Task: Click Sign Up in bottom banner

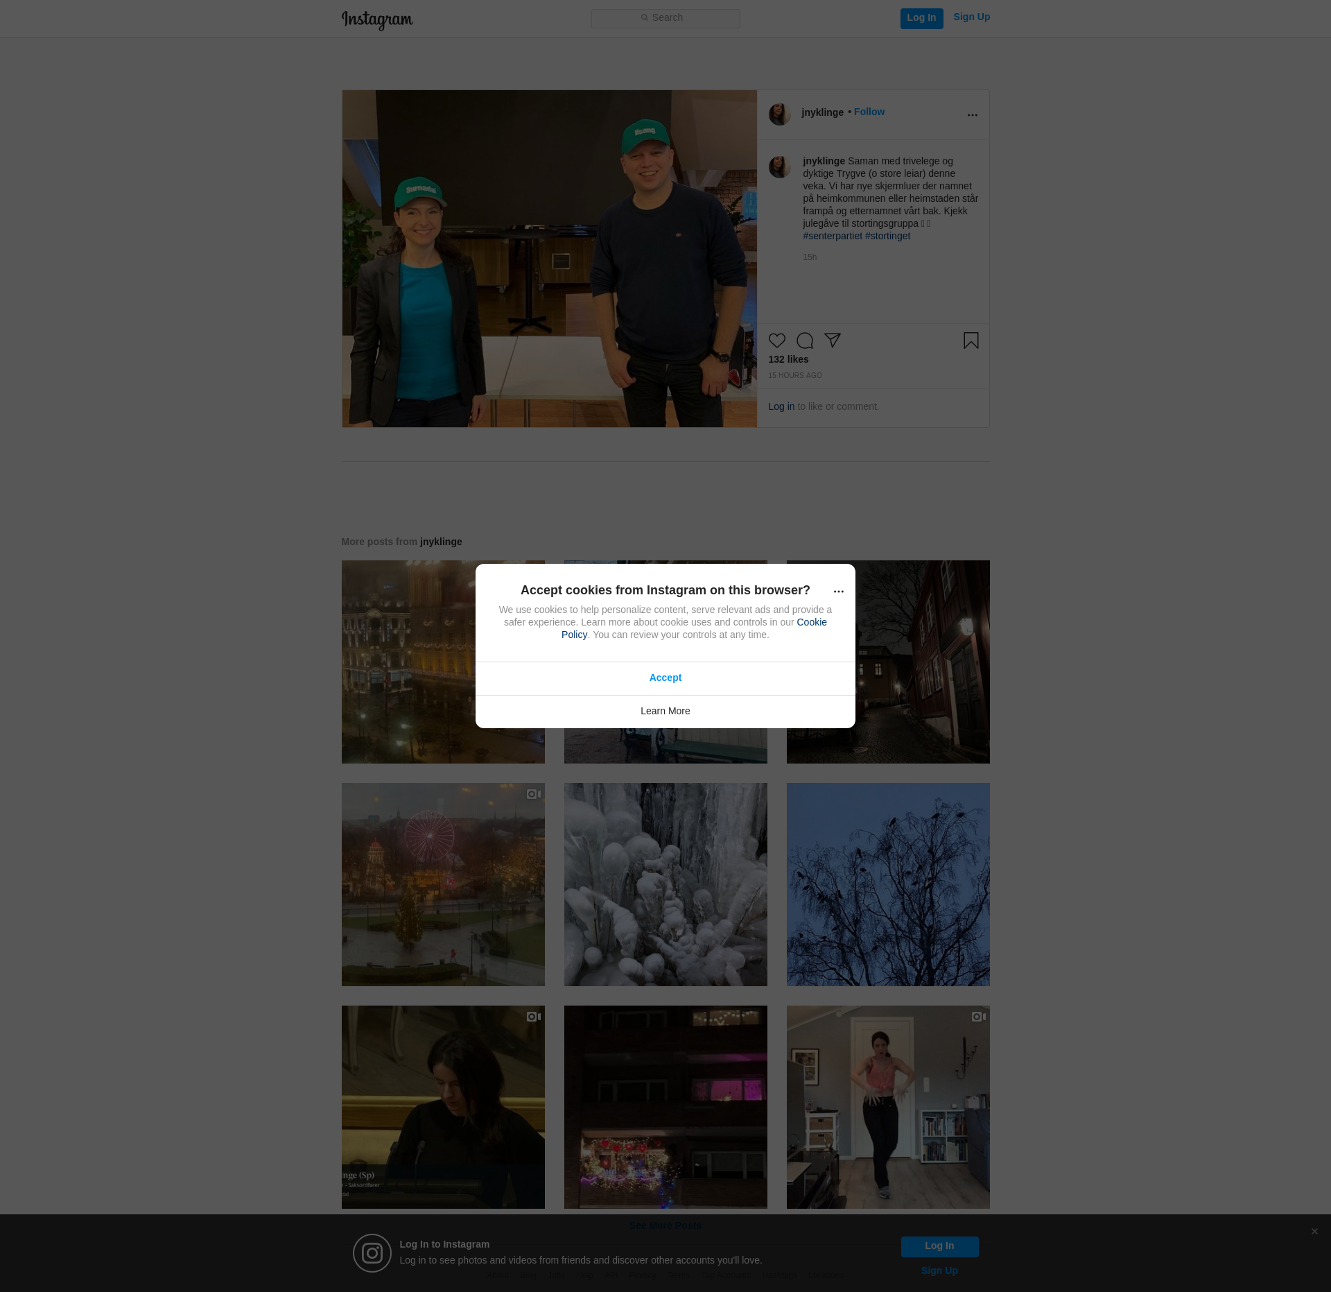Action: click(x=939, y=1271)
